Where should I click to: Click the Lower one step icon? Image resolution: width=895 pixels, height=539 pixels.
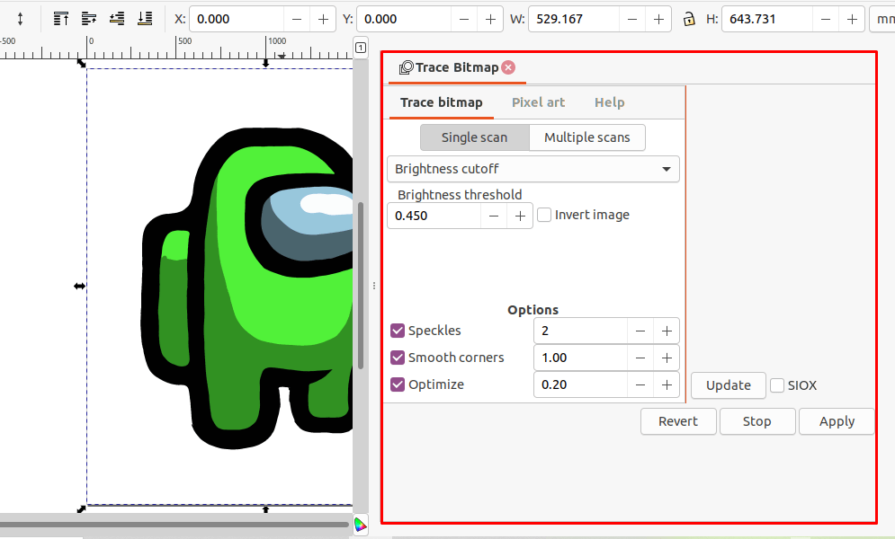click(115, 18)
